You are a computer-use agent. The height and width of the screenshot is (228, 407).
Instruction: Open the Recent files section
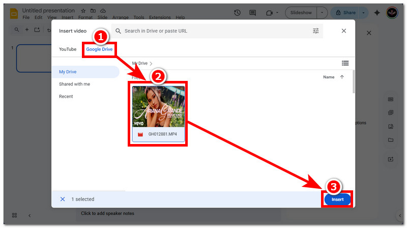(x=66, y=96)
